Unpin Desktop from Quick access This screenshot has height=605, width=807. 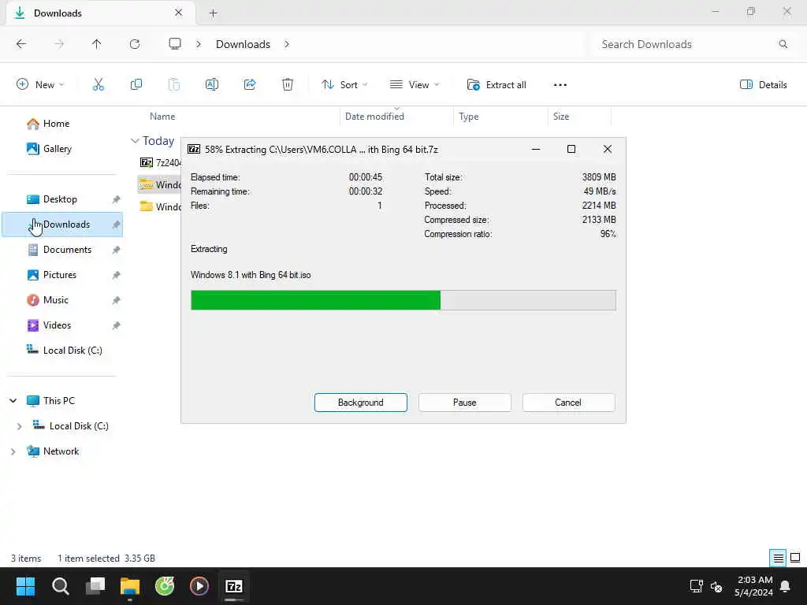click(117, 199)
